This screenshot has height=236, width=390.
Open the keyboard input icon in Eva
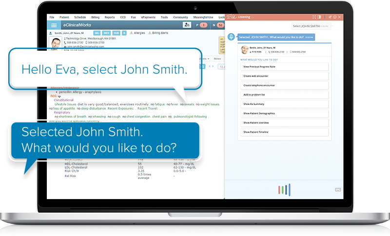pos(338,190)
